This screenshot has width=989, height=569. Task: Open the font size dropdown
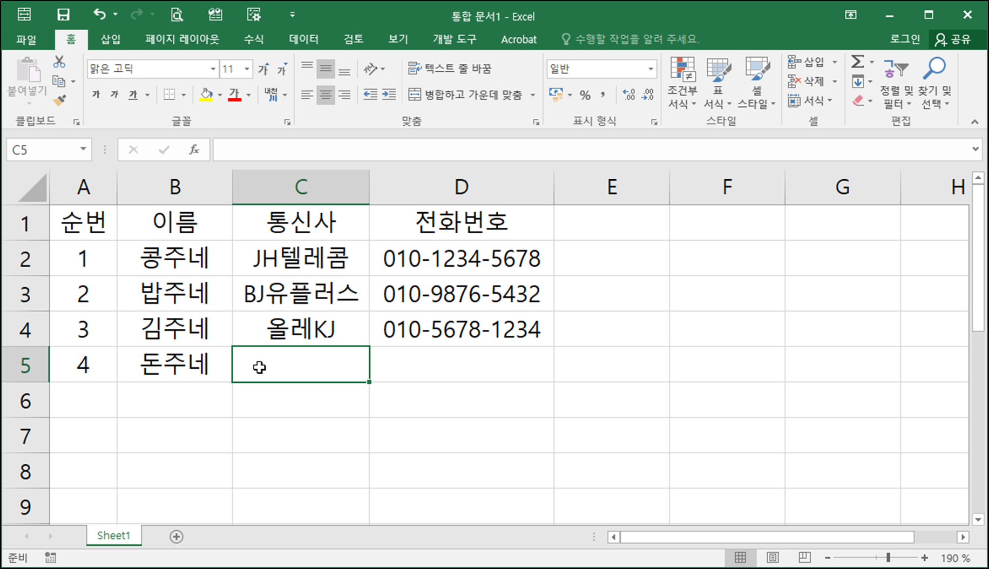tap(247, 69)
